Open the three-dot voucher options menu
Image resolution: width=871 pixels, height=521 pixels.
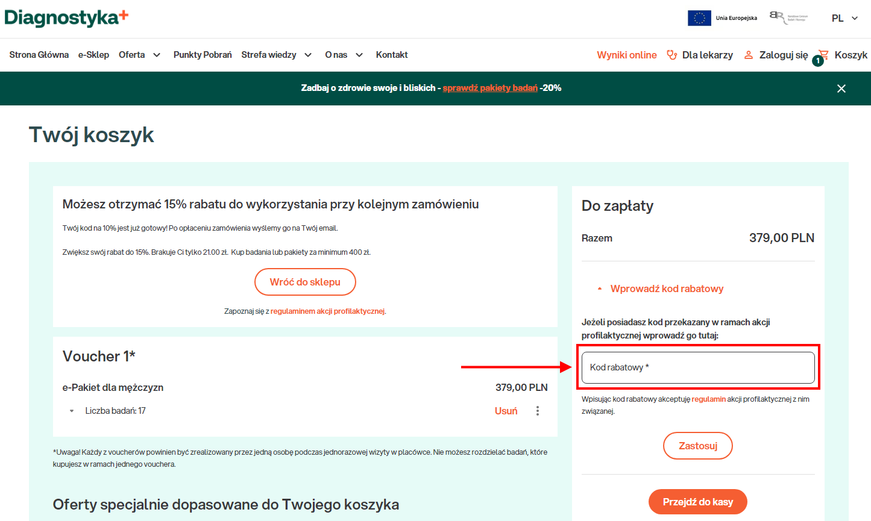click(x=538, y=411)
